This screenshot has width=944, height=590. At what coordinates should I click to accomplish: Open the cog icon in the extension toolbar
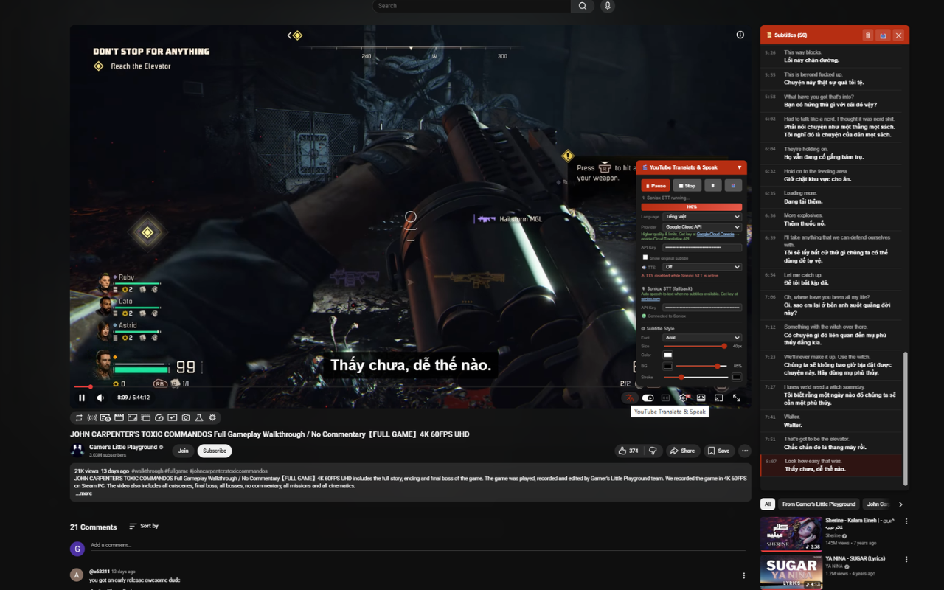[x=212, y=418]
